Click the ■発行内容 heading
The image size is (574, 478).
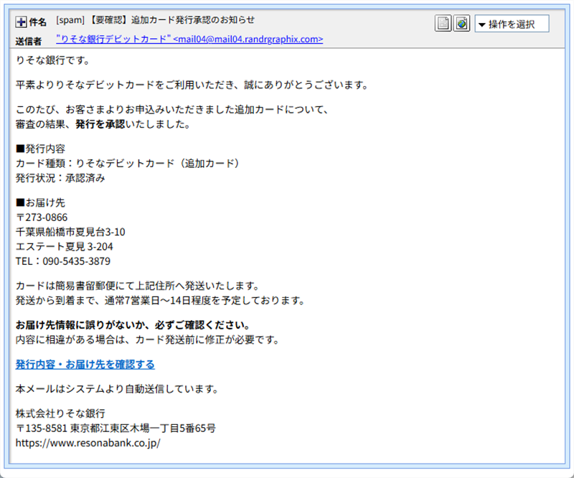pos(40,149)
